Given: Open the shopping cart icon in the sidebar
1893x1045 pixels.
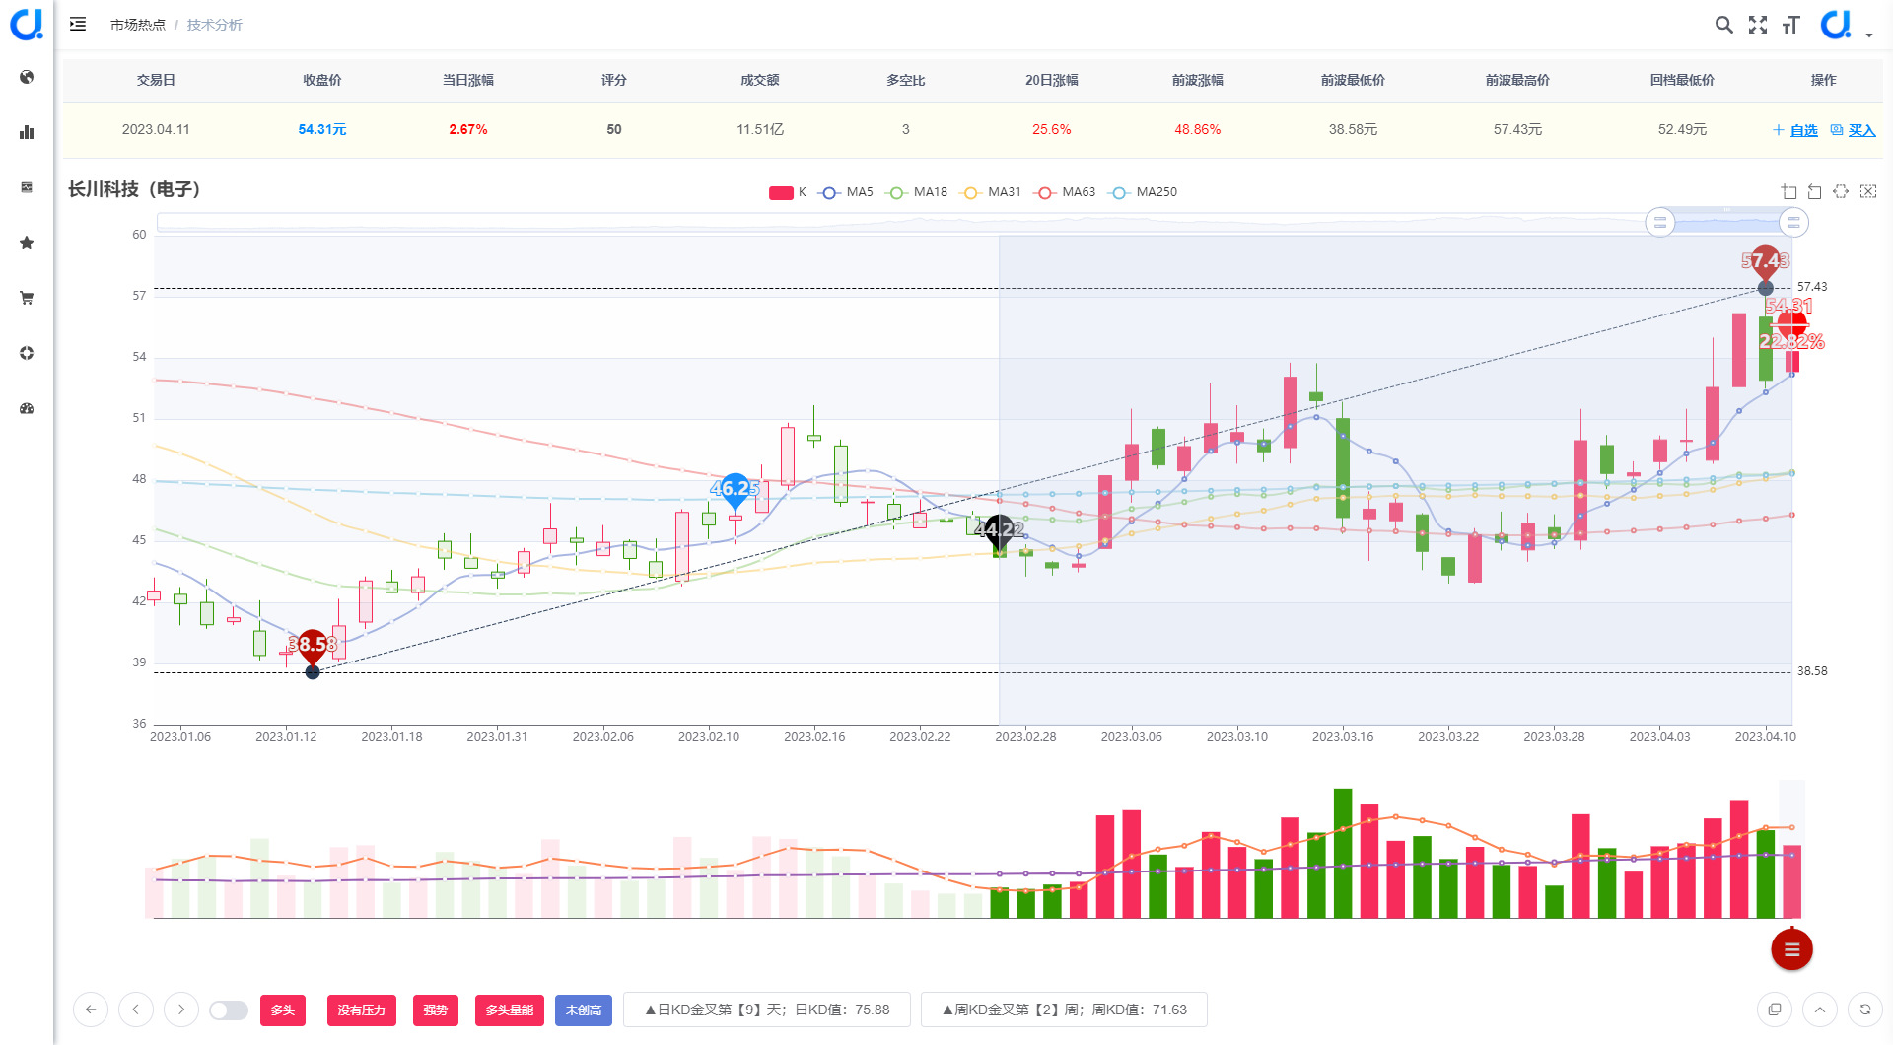Looking at the screenshot, I should (27, 298).
